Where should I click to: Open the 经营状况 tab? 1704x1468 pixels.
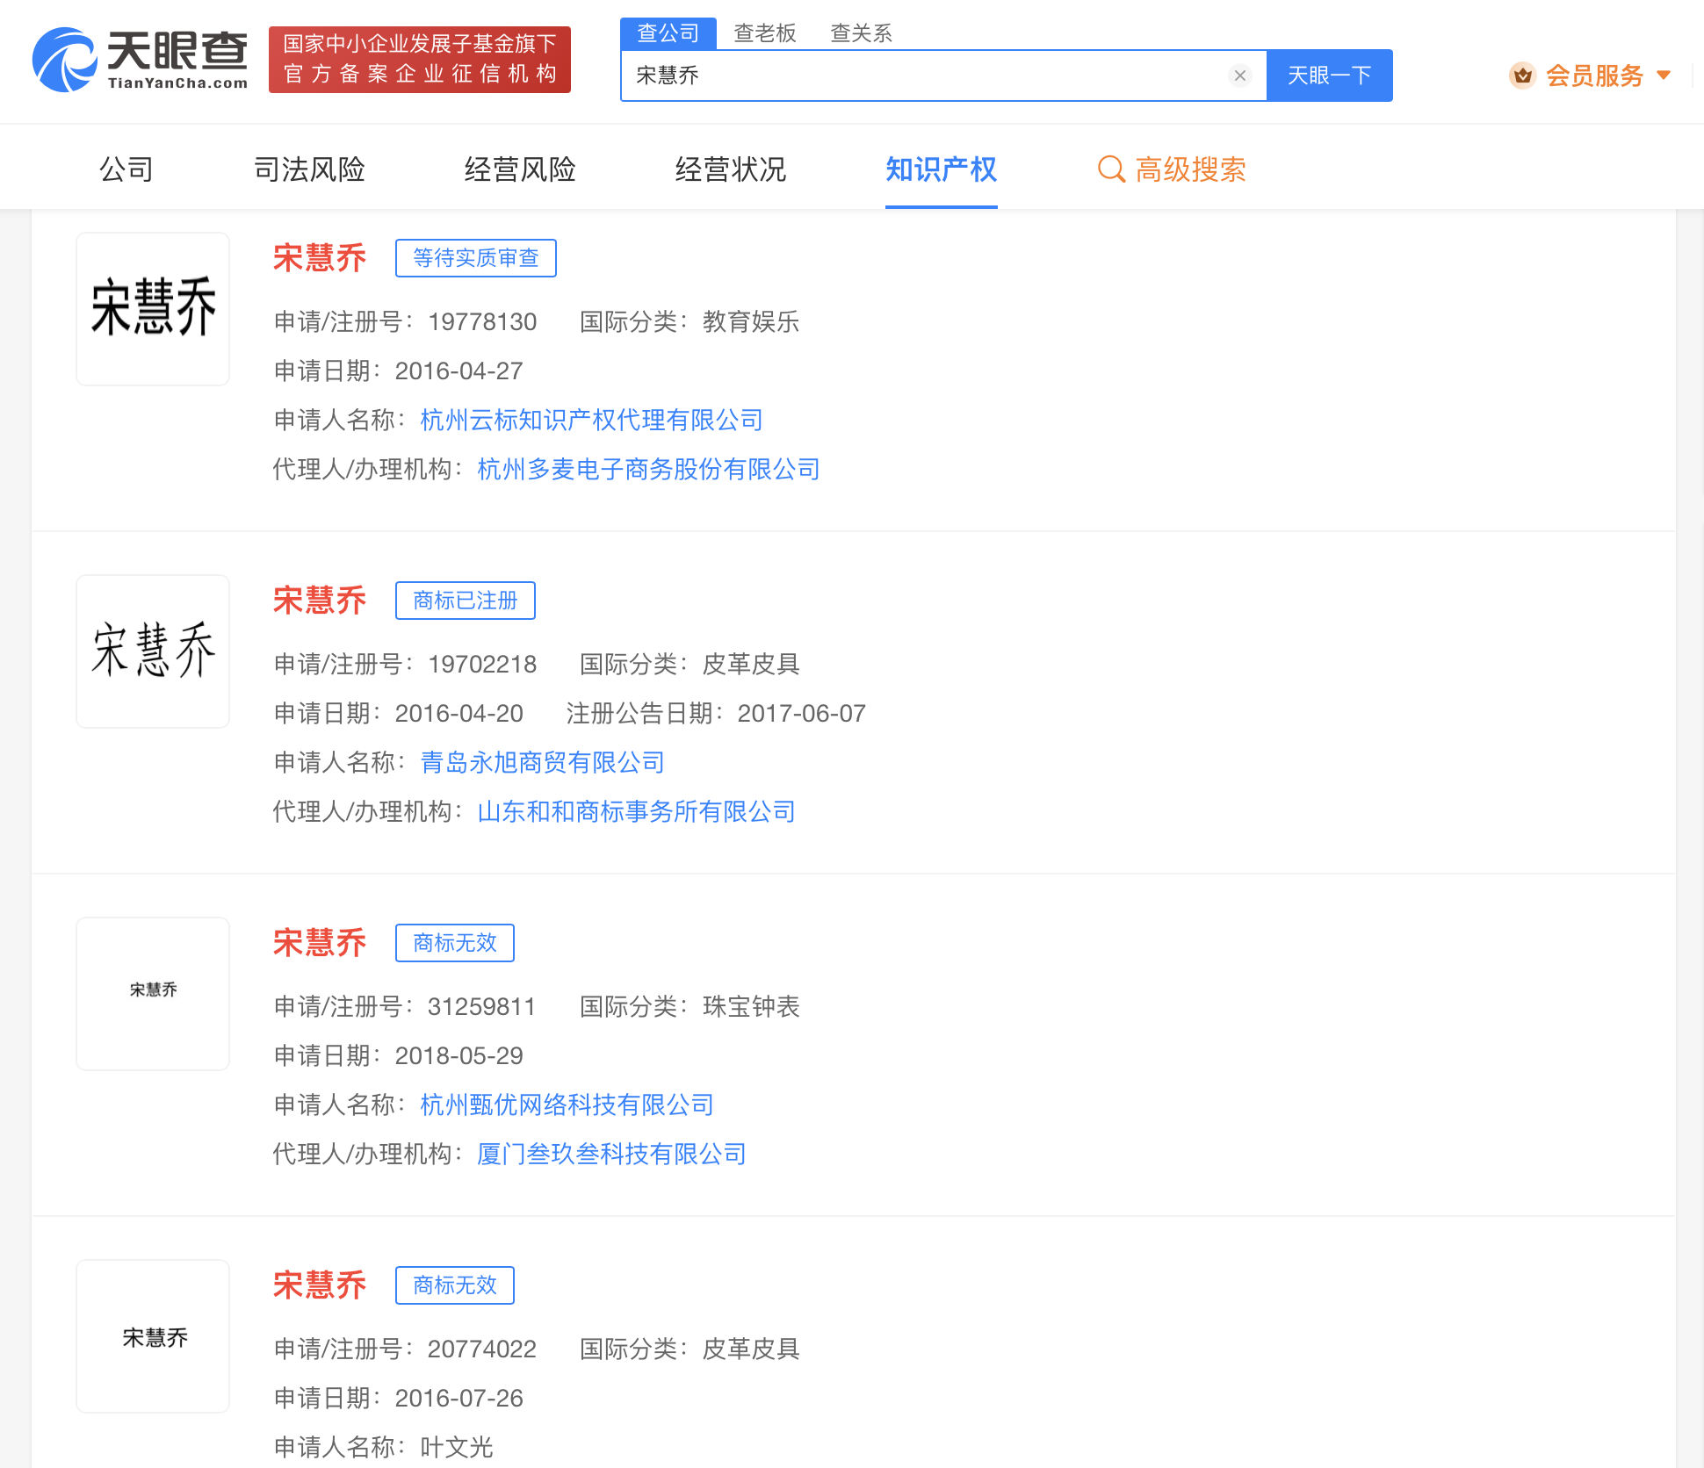pos(731,169)
